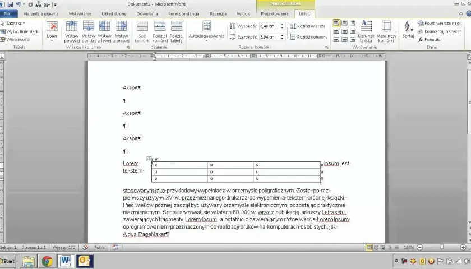This screenshot has width=471, height=269.
Task: Choose bottom-right cell alignment icon
Action: (x=353, y=39)
